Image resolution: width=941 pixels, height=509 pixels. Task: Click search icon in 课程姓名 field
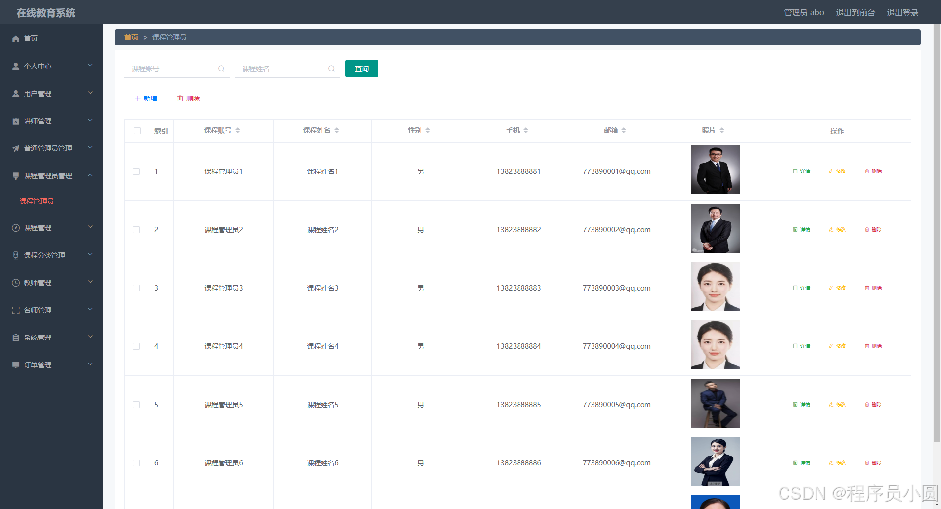point(332,69)
